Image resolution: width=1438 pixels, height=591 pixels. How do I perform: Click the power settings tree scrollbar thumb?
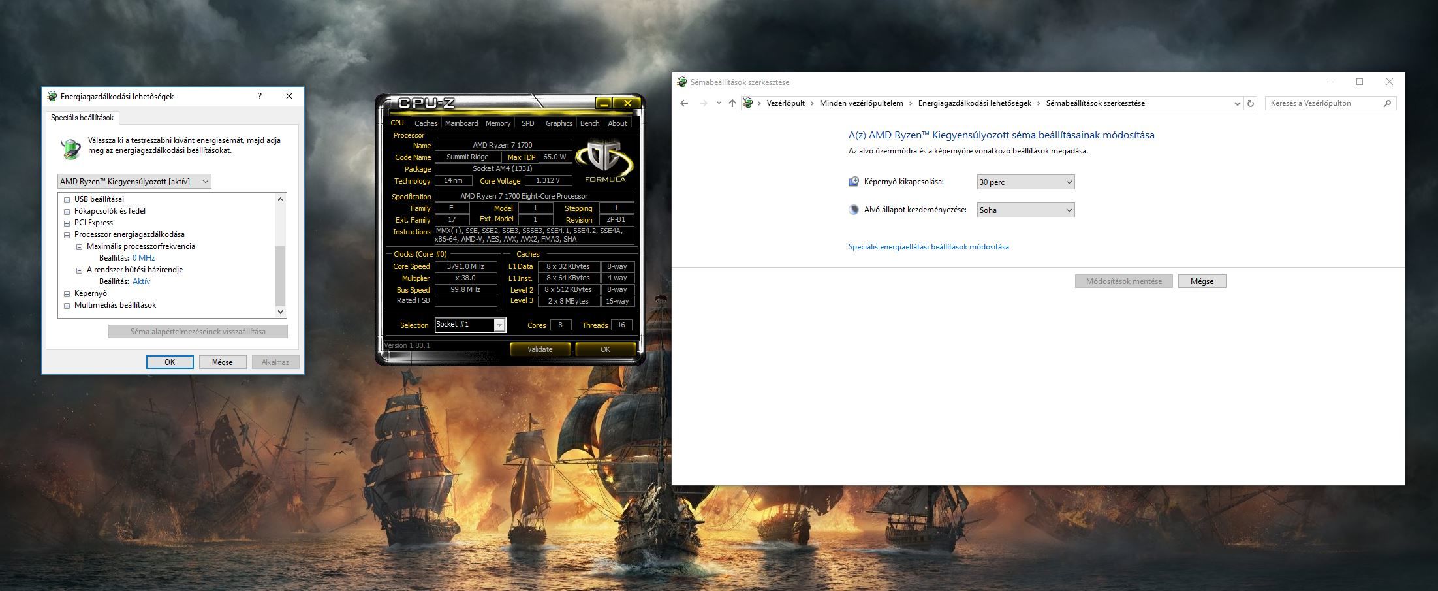point(281,276)
